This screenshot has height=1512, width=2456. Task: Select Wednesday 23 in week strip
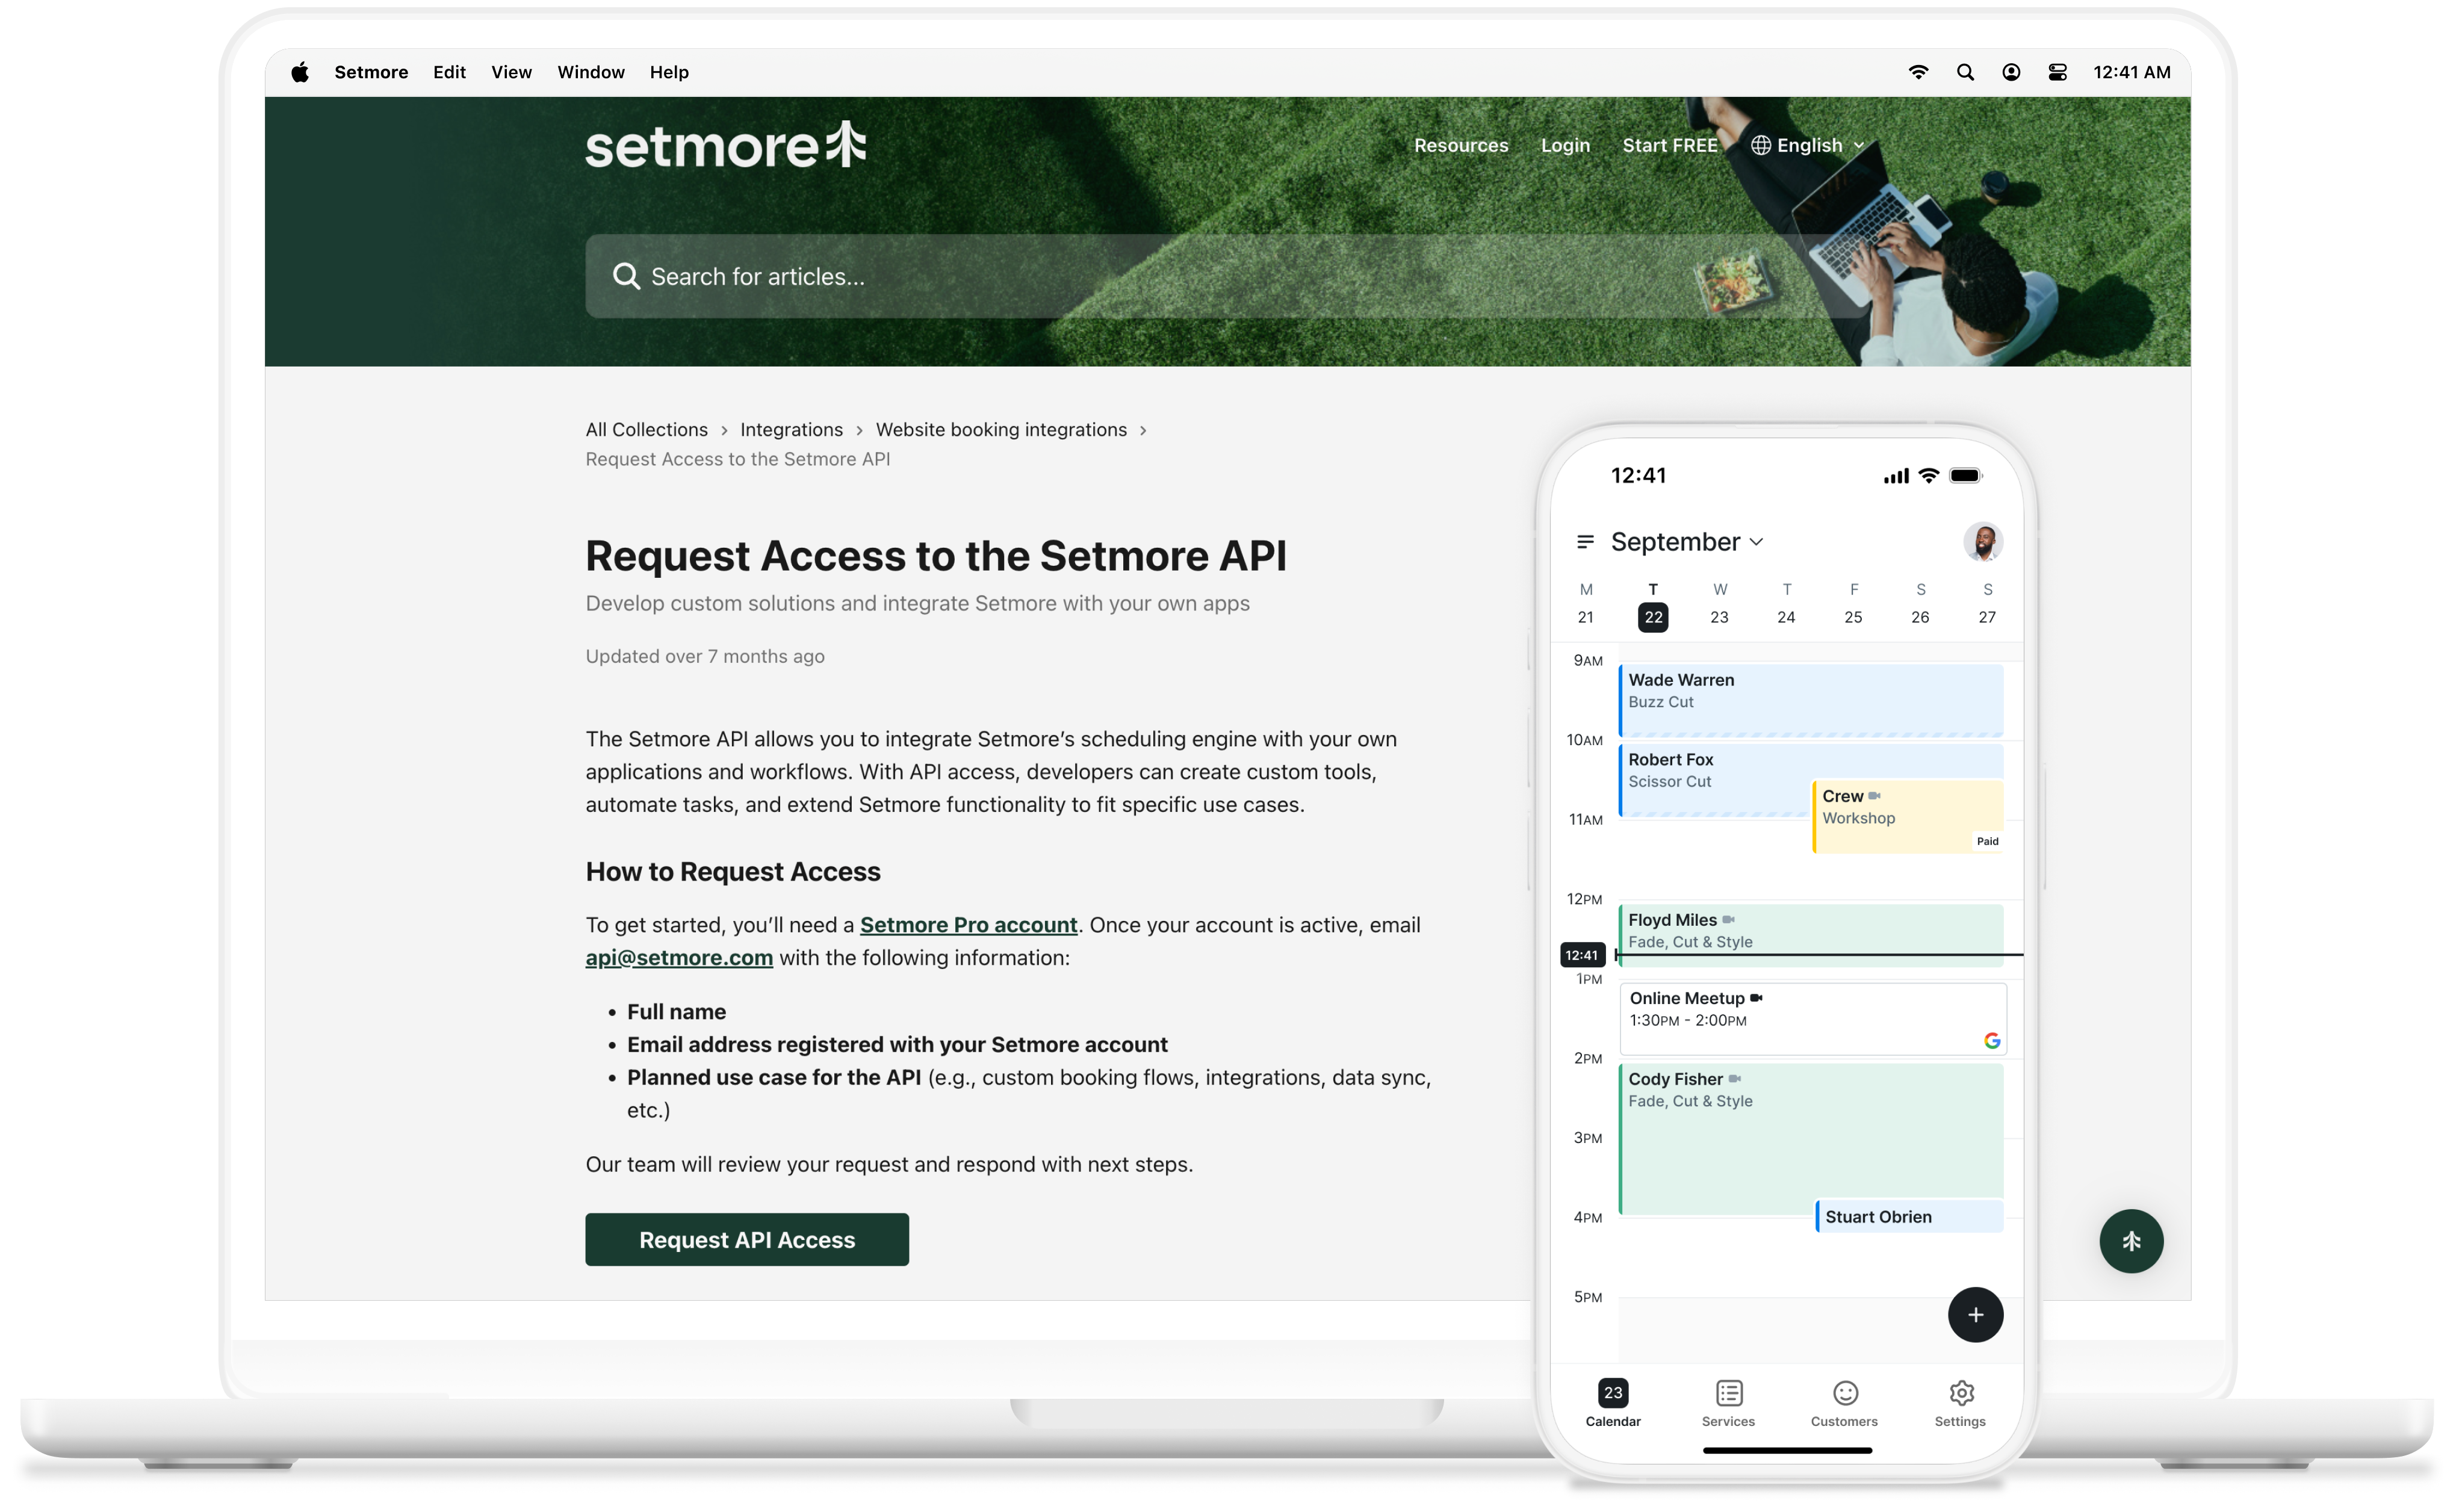click(x=1720, y=604)
